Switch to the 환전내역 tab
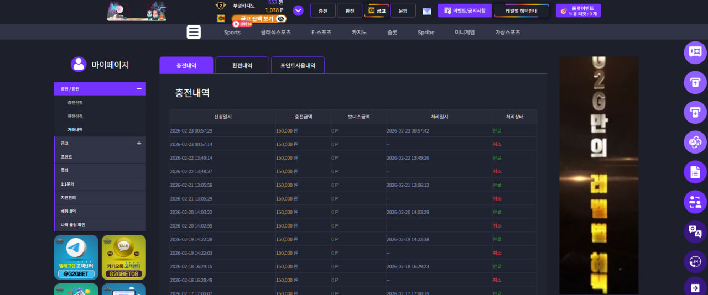The width and height of the screenshot is (708, 295). pos(242,65)
